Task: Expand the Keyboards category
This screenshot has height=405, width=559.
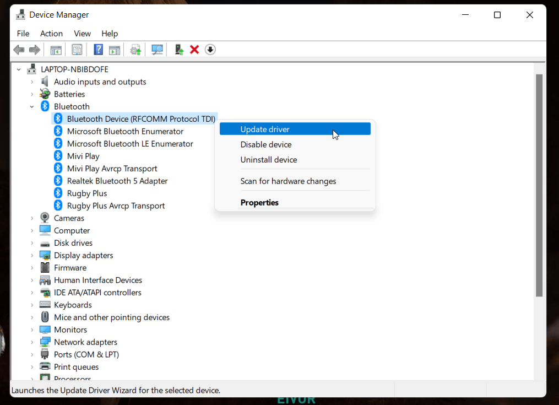Action: (x=32, y=305)
